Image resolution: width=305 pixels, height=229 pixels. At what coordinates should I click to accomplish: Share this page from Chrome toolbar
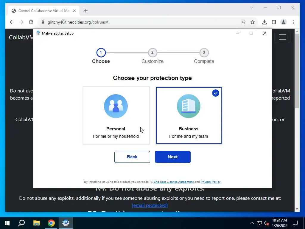coord(243,22)
